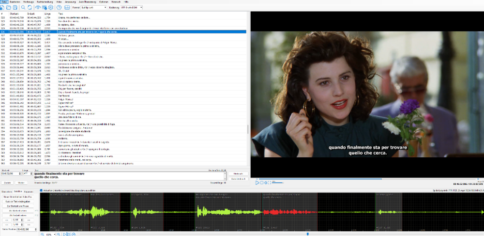The image size is (484, 236).
Task: Open a subtitle file via folder icon
Action: point(9,7)
